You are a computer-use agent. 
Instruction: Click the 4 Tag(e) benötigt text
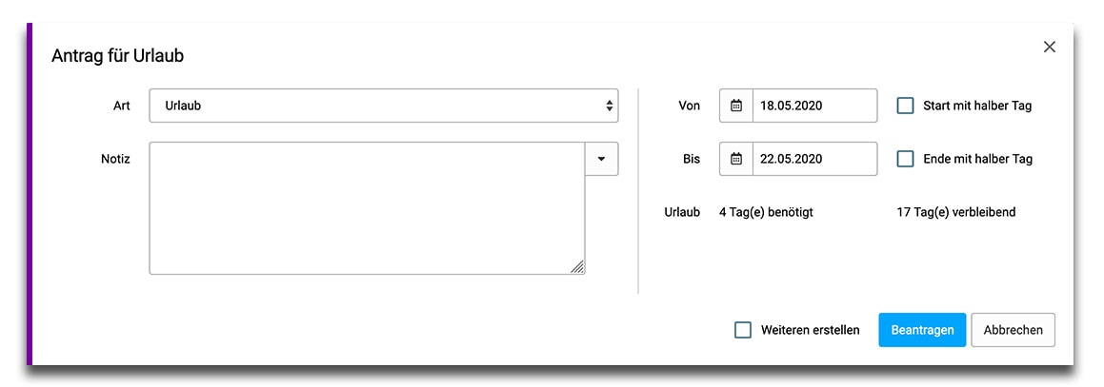pos(766,212)
